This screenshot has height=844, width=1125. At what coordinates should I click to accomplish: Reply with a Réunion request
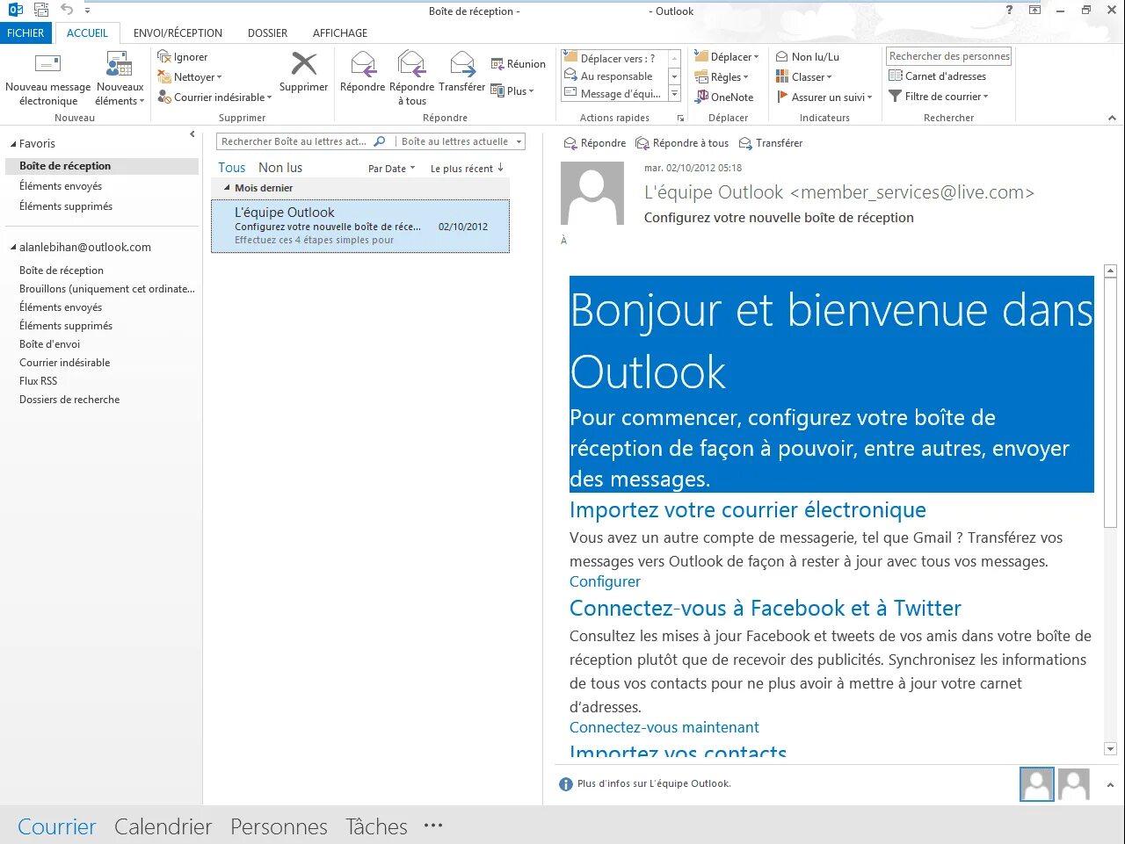click(519, 64)
